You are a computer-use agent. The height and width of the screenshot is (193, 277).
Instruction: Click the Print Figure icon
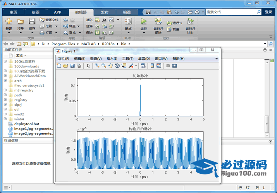click(x=79, y=66)
